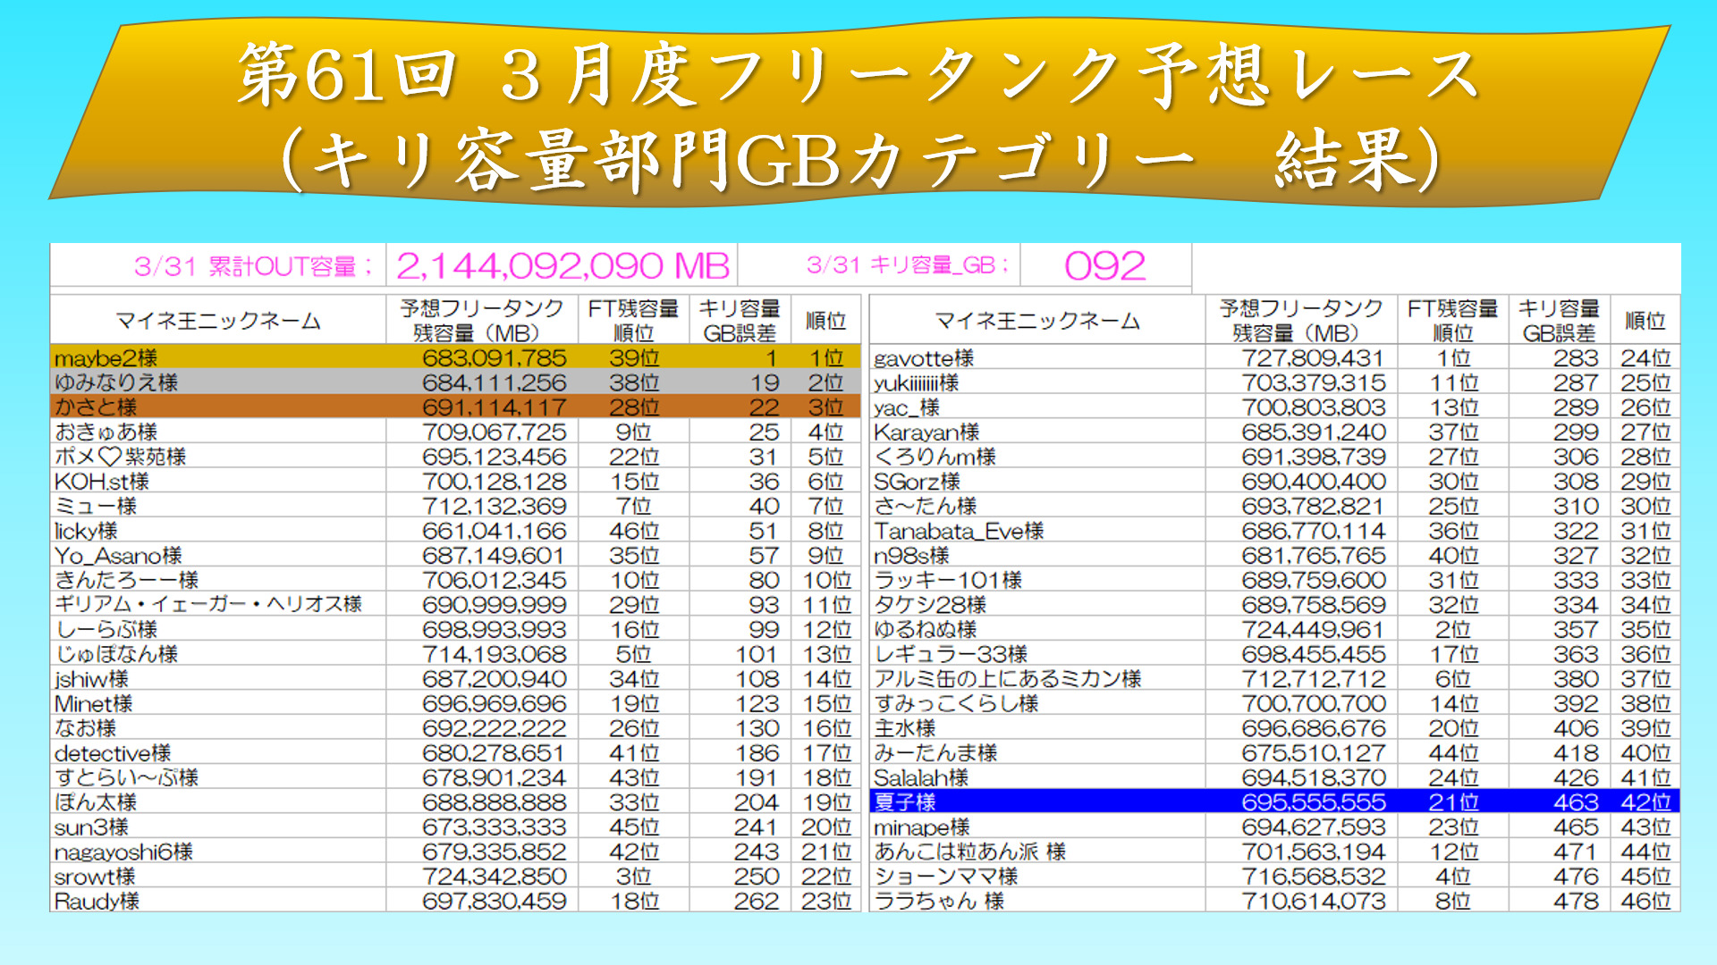Viewport: 1717px width, 965px height.
Task: Click the left 予想フリータンク残容量 header
Action: (482, 321)
